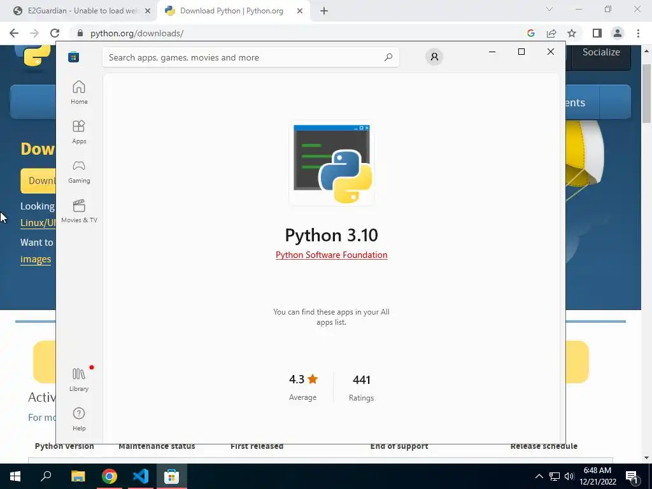
Task: Click the Microsoft Store logo icon
Action: [x=74, y=57]
